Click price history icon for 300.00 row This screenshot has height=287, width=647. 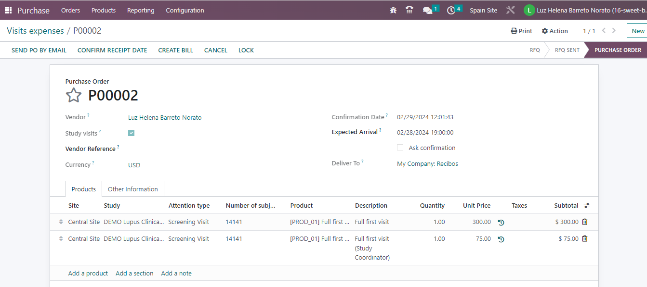pyautogui.click(x=501, y=223)
